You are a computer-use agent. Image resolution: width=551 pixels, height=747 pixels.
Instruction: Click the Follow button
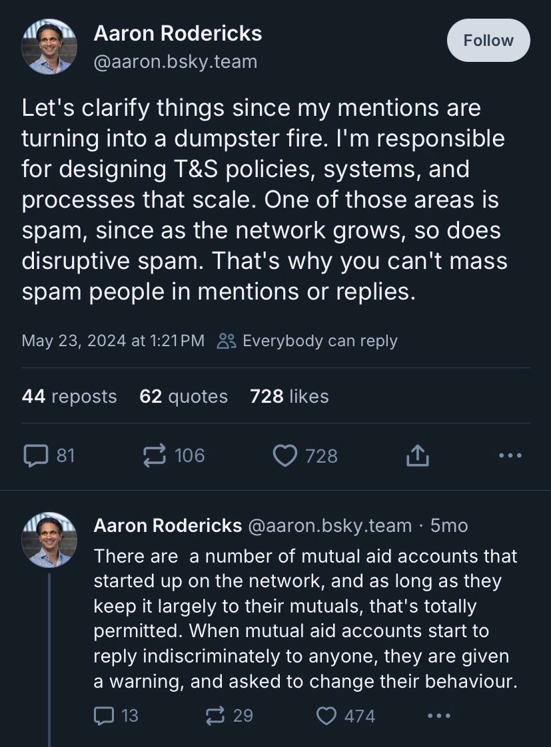488,41
